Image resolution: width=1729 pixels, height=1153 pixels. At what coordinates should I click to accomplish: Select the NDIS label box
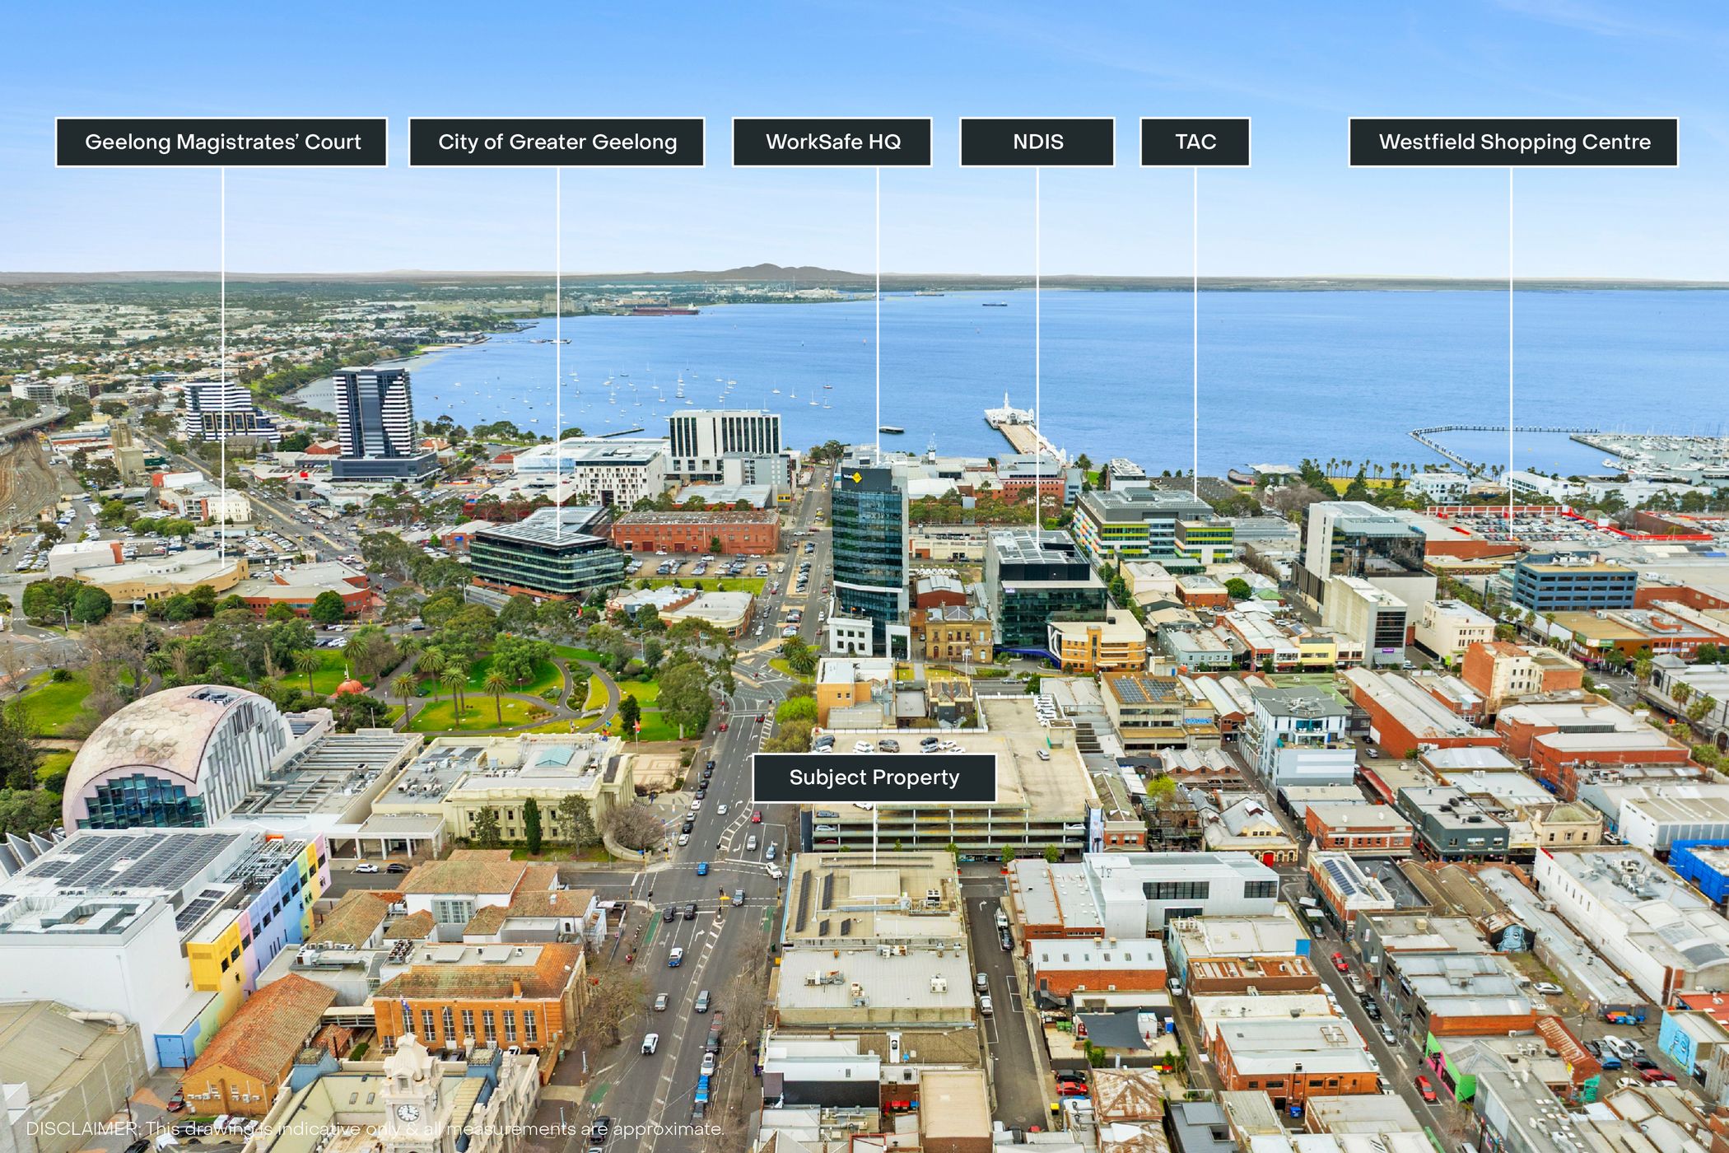click(x=1037, y=142)
